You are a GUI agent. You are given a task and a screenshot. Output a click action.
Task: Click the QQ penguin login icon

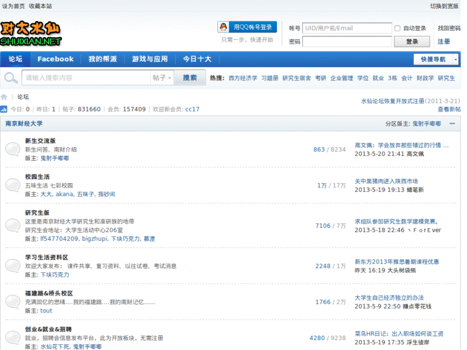click(224, 27)
